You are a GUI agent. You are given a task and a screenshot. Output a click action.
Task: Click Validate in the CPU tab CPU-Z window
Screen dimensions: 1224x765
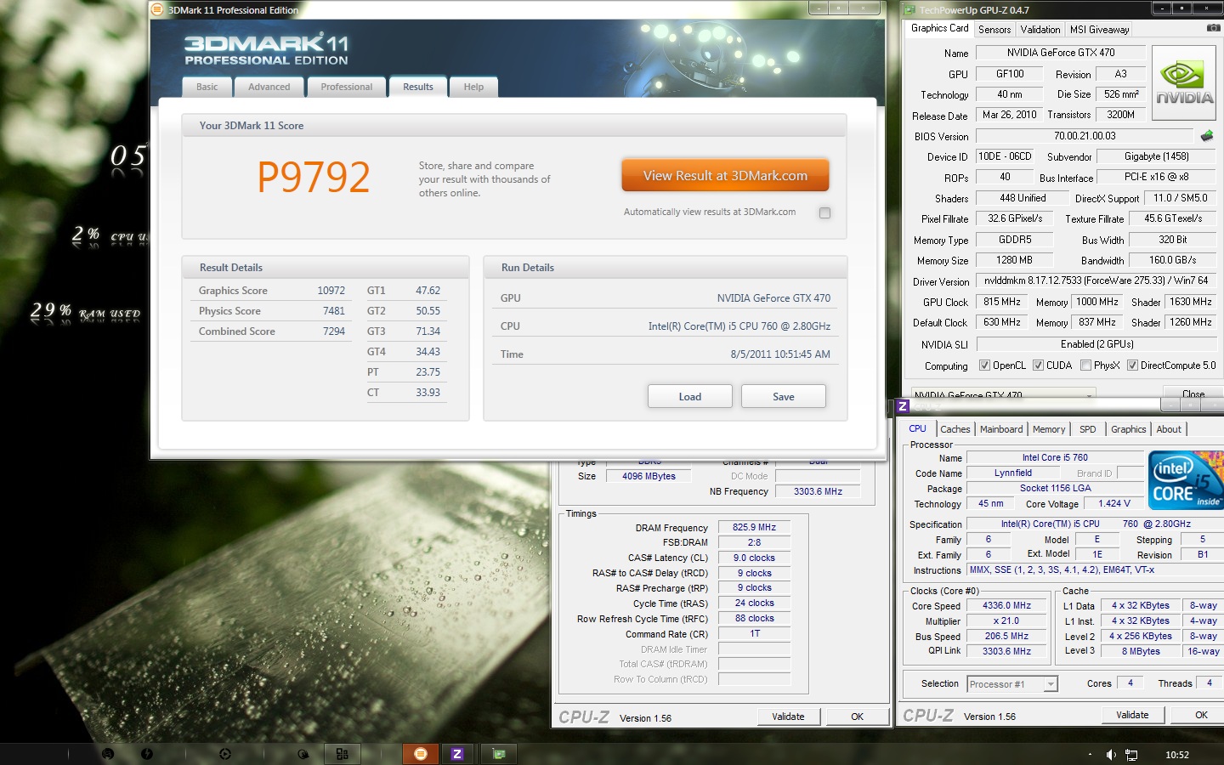pyautogui.click(x=1132, y=715)
